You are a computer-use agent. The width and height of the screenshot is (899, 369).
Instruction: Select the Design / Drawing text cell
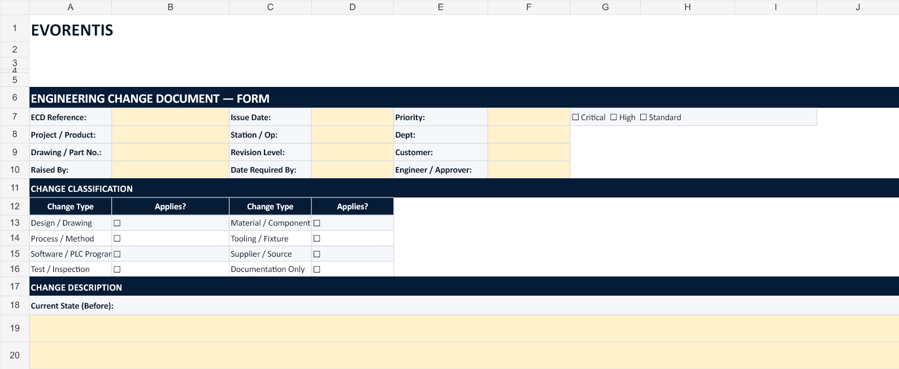pos(71,223)
